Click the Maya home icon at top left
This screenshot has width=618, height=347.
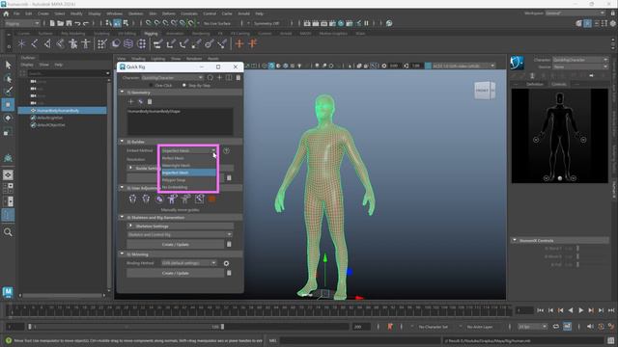point(6,13)
